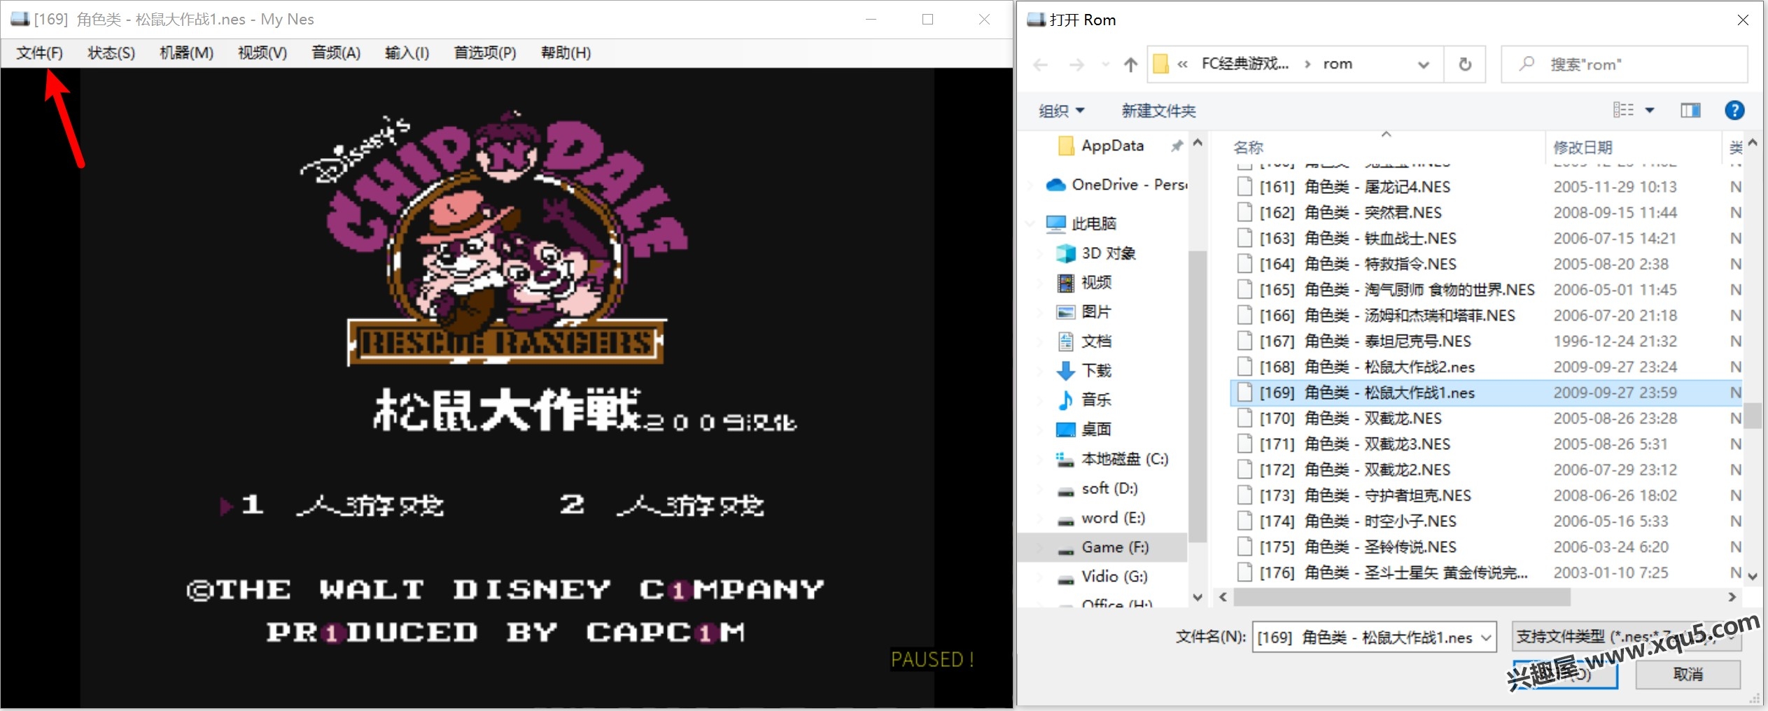Screen dimensions: 1768x711
Task: Select OneDrive - Personal in sidebar
Action: pyautogui.click(x=1129, y=185)
